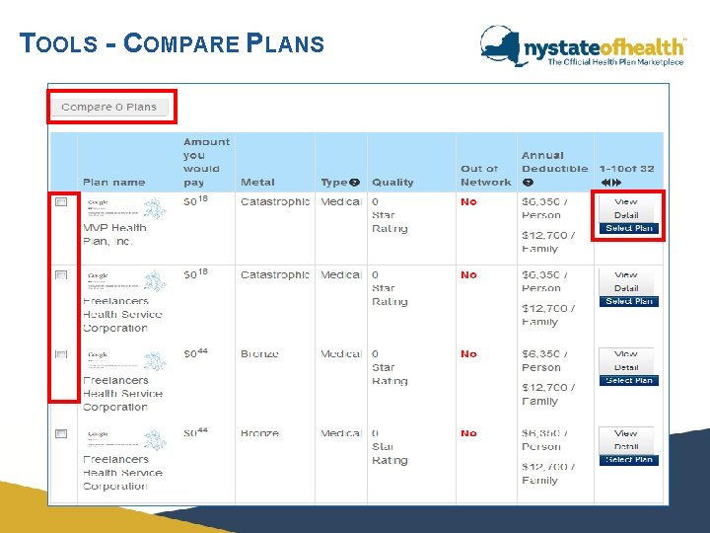This screenshot has height=533, width=710.
Task: Open the Type column help icon
Action: point(355,183)
